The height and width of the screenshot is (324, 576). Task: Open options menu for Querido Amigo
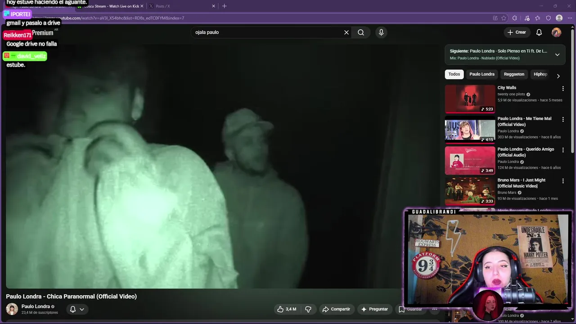point(562,150)
